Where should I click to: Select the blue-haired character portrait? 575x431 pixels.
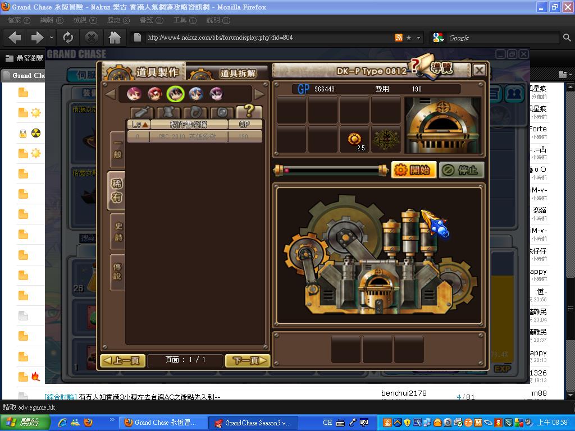click(196, 94)
